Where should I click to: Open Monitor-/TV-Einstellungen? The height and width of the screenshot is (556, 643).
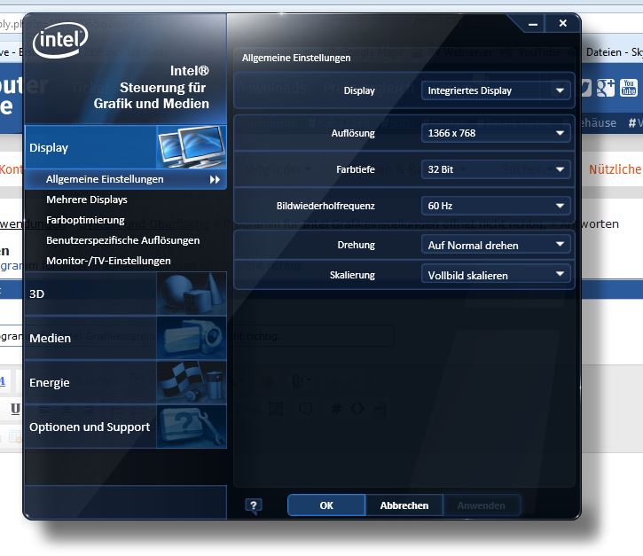pyautogui.click(x=108, y=261)
